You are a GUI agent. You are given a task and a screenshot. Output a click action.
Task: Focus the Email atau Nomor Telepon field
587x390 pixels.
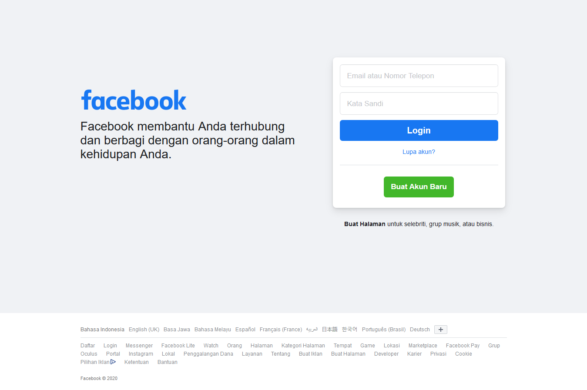click(x=419, y=76)
